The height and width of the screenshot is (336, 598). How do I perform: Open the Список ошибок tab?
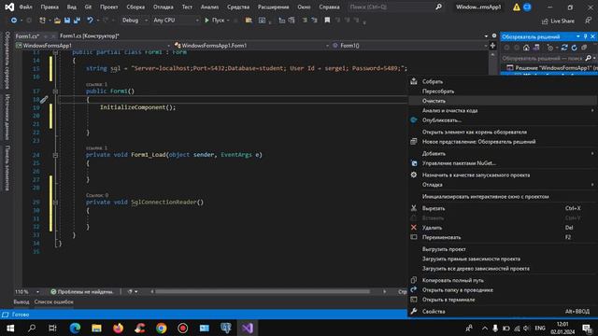[54, 302]
